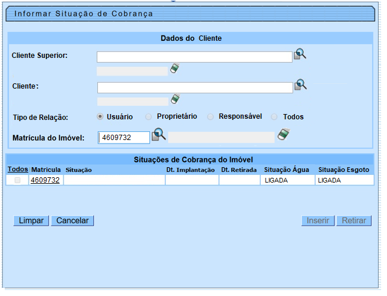Search property using Matrícula do Imóvel magnifier
Screen dimensions: 387x296
159,135
